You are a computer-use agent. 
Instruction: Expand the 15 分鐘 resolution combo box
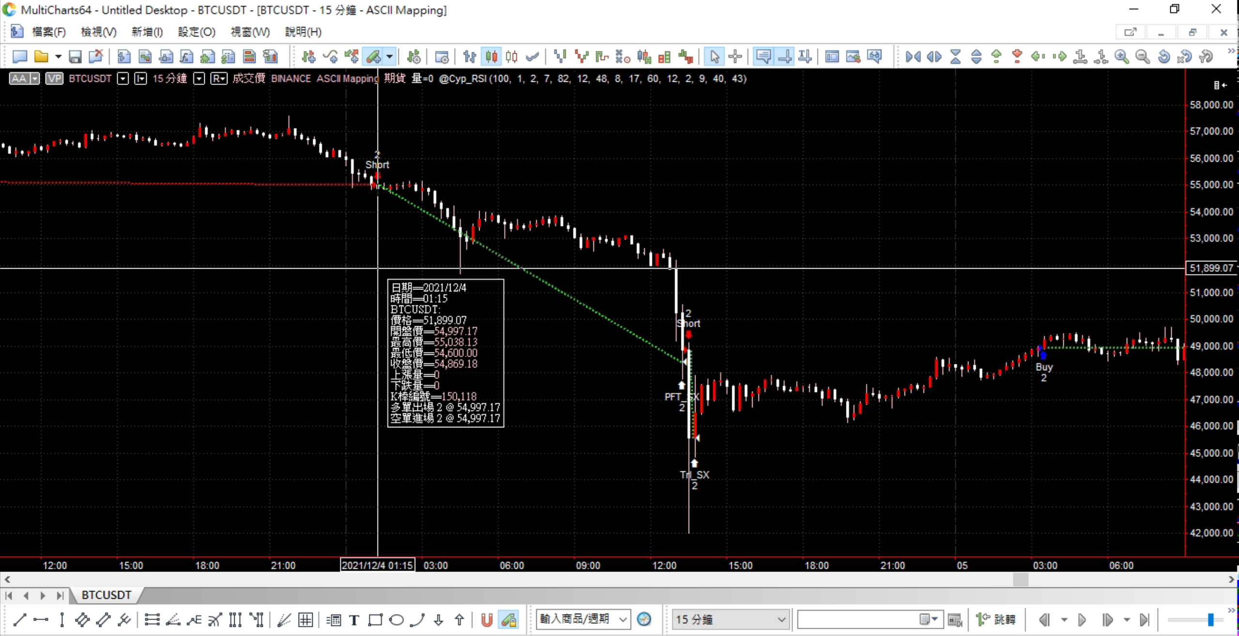[781, 620]
